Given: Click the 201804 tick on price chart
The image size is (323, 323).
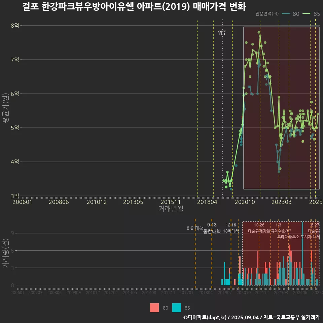Looking at the screenshot, I should coord(207,202).
